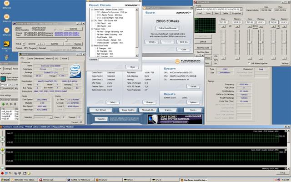Screen dimensions: 291x182
Task: Click the Set FSB button
Action: (54, 44)
